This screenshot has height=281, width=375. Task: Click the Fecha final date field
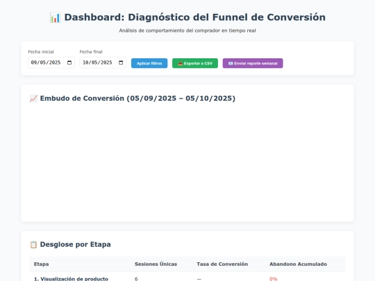103,62
